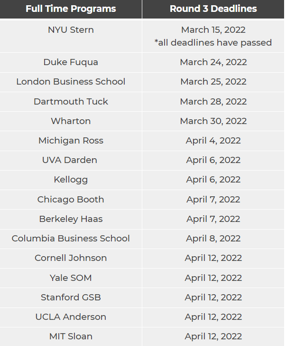The image size is (286, 346).
Task: Click the MIT Sloan program cell
Action: click(71, 336)
